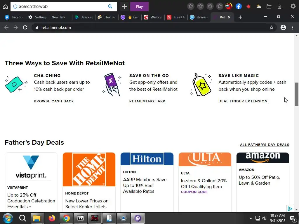Click the first empty star shortcut slot
The width and height of the screenshot is (299, 224).
coord(191,6)
